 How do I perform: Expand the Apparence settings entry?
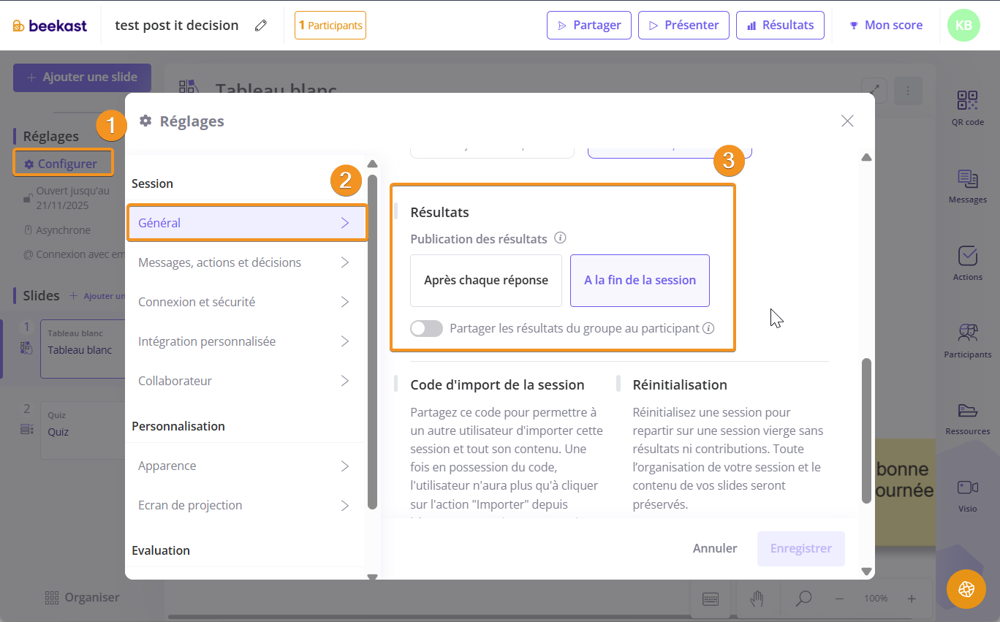(x=245, y=466)
